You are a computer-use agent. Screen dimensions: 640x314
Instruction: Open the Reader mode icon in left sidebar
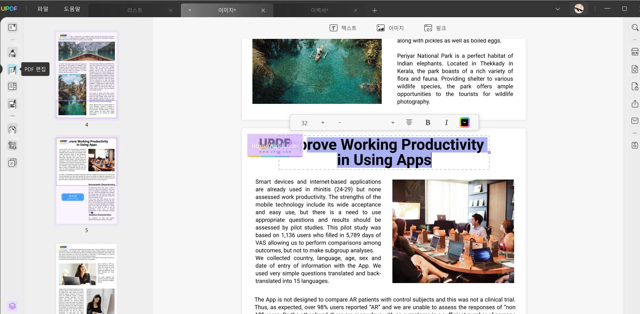(12, 28)
